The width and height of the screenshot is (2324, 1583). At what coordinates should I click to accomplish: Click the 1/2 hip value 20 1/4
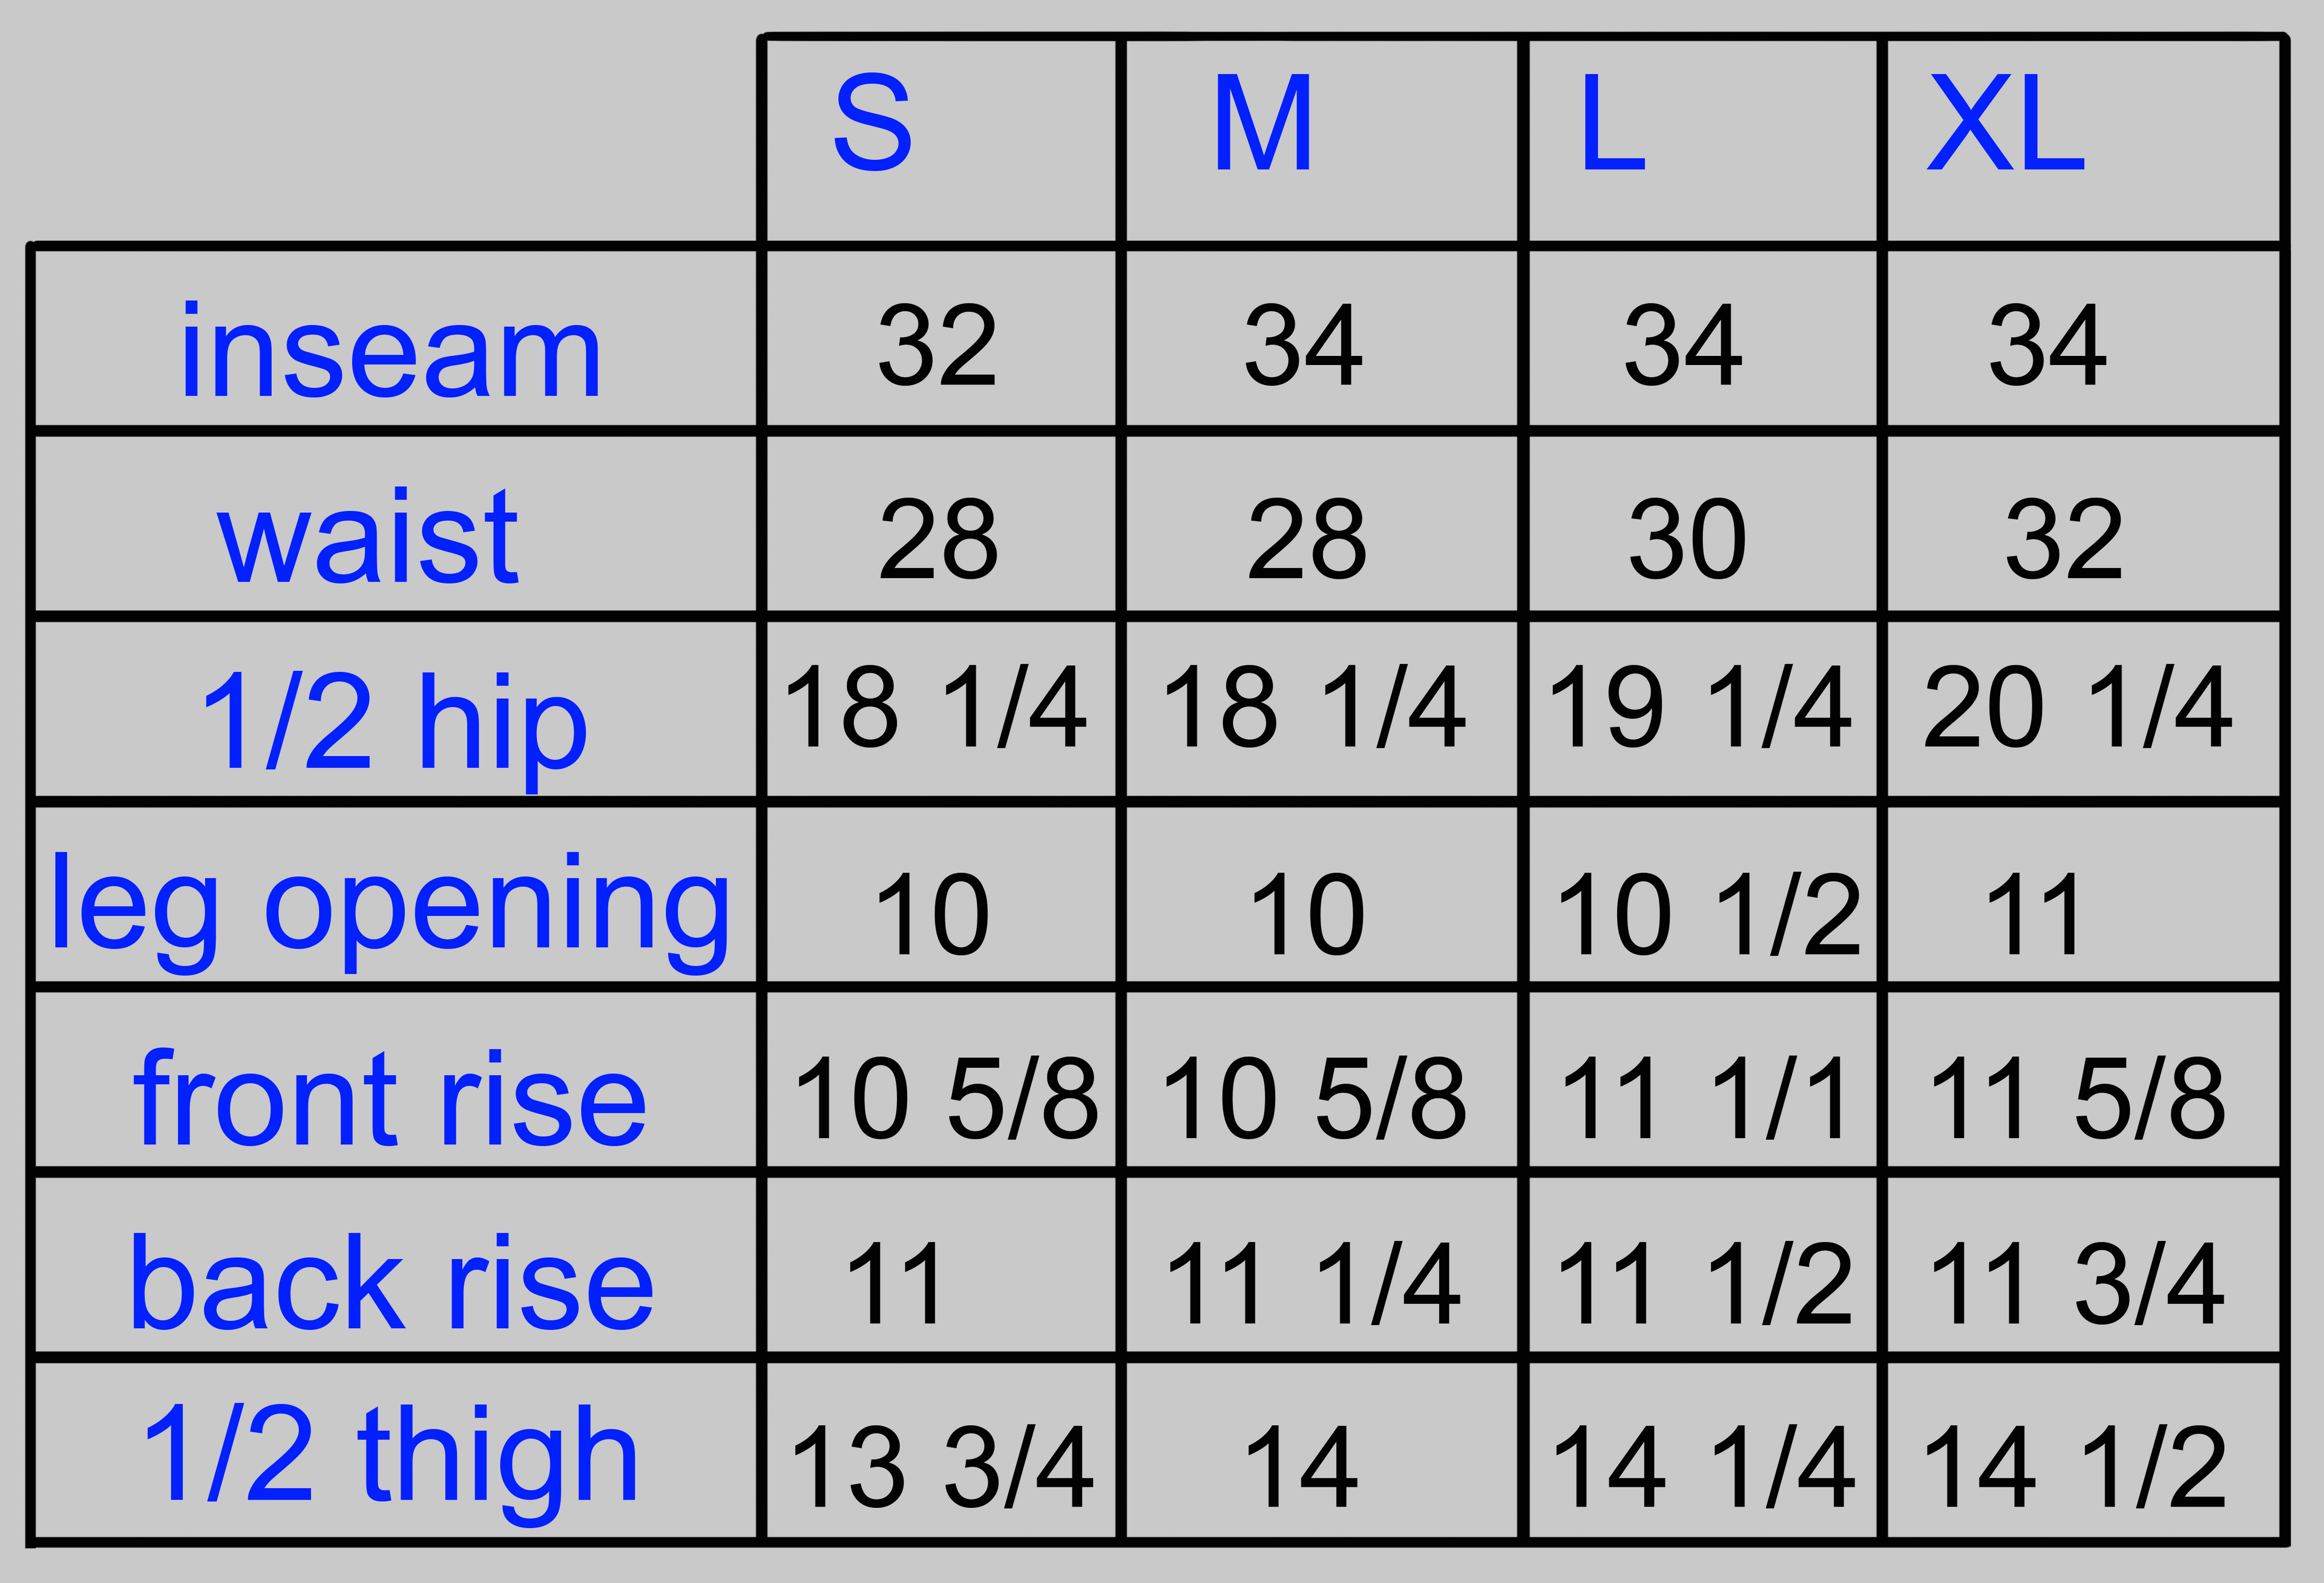pos(2077,708)
